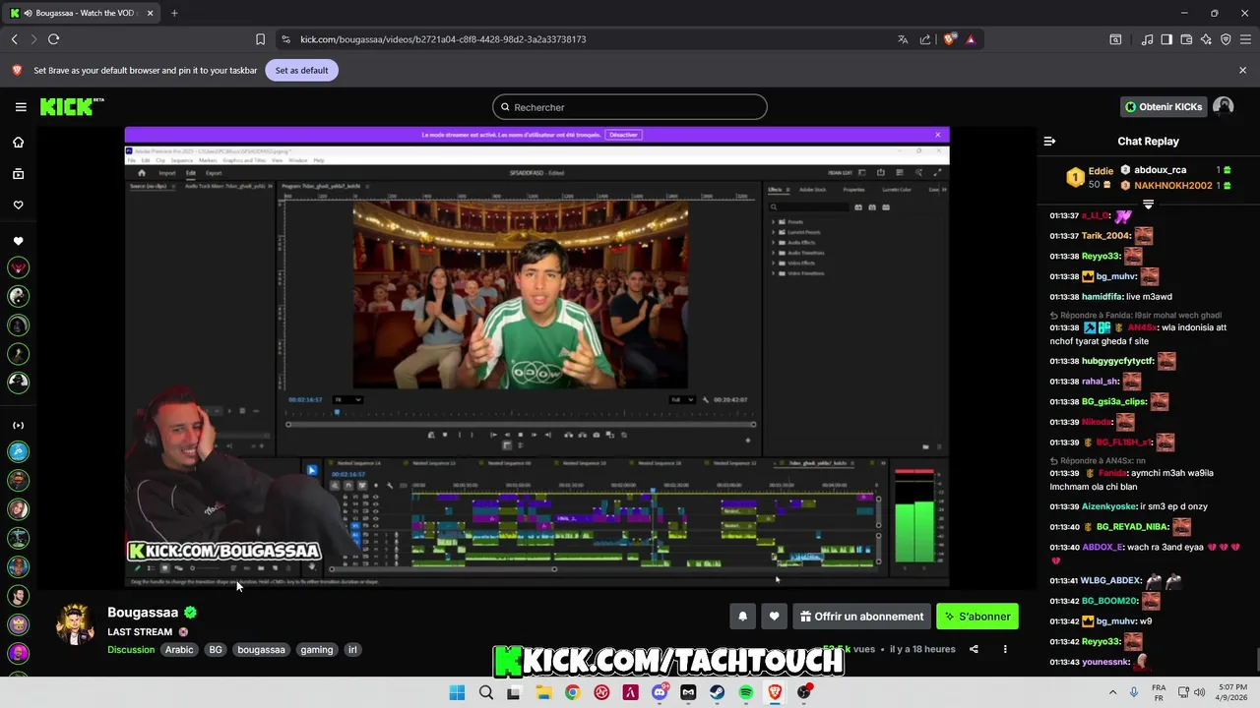Close the Brave default browser infobar
1260x708 pixels.
click(x=1242, y=70)
